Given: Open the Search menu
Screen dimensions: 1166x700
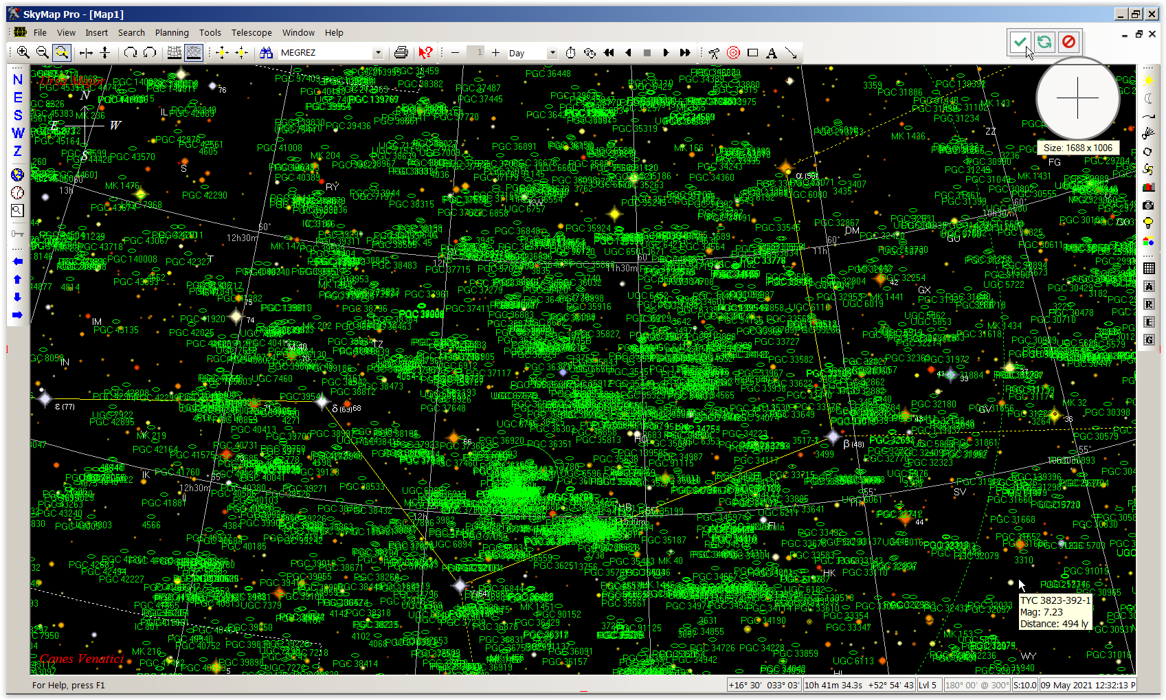Looking at the screenshot, I should (x=131, y=32).
